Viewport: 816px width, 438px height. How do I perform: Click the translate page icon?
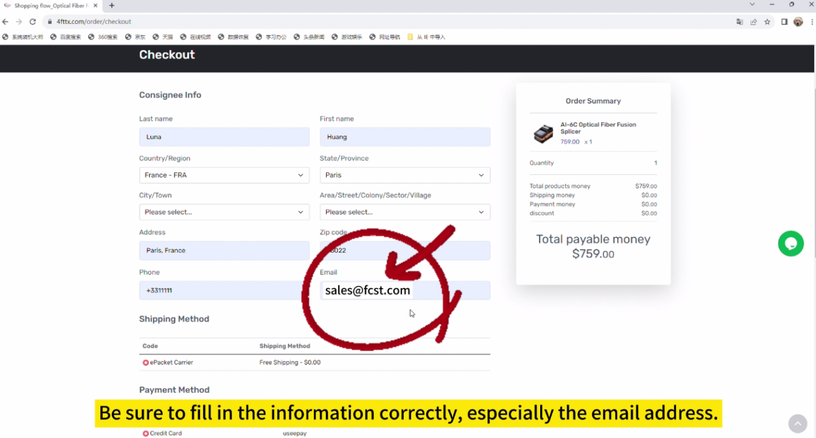click(x=739, y=22)
